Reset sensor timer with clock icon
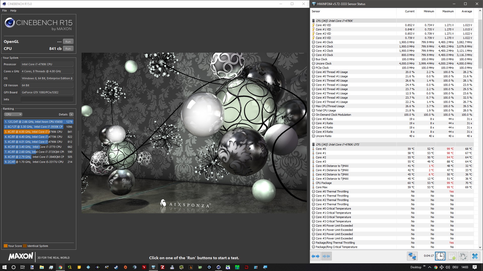The image size is (483, 271). pos(440,256)
